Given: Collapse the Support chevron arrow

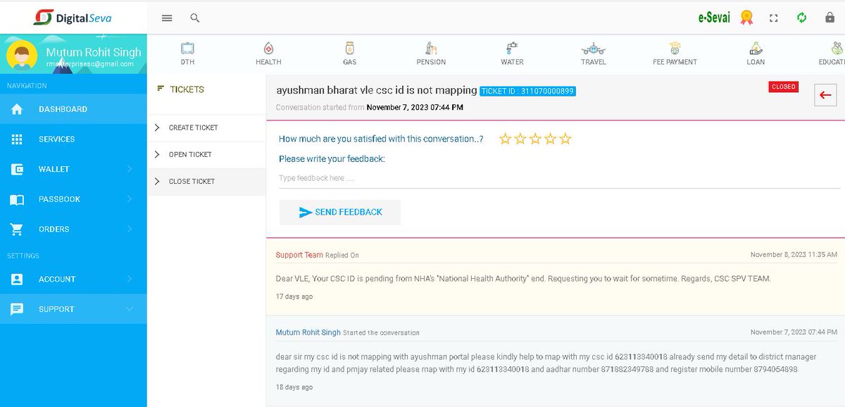Looking at the screenshot, I should pyautogui.click(x=130, y=309).
